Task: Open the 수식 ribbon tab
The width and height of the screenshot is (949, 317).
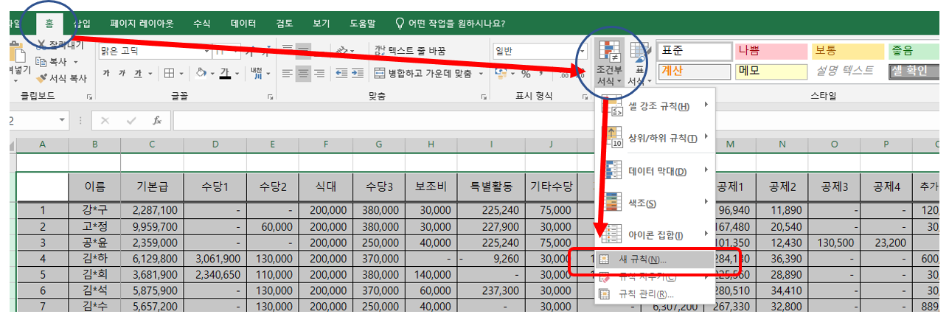Action: click(x=202, y=23)
